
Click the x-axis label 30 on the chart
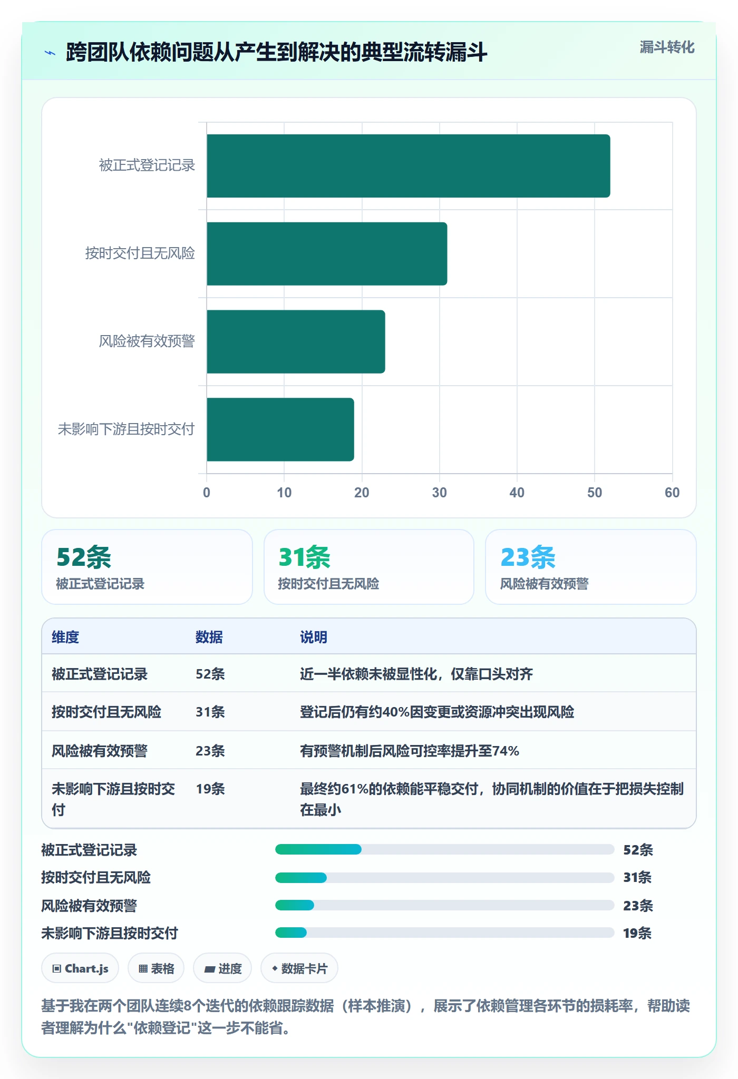[439, 493]
